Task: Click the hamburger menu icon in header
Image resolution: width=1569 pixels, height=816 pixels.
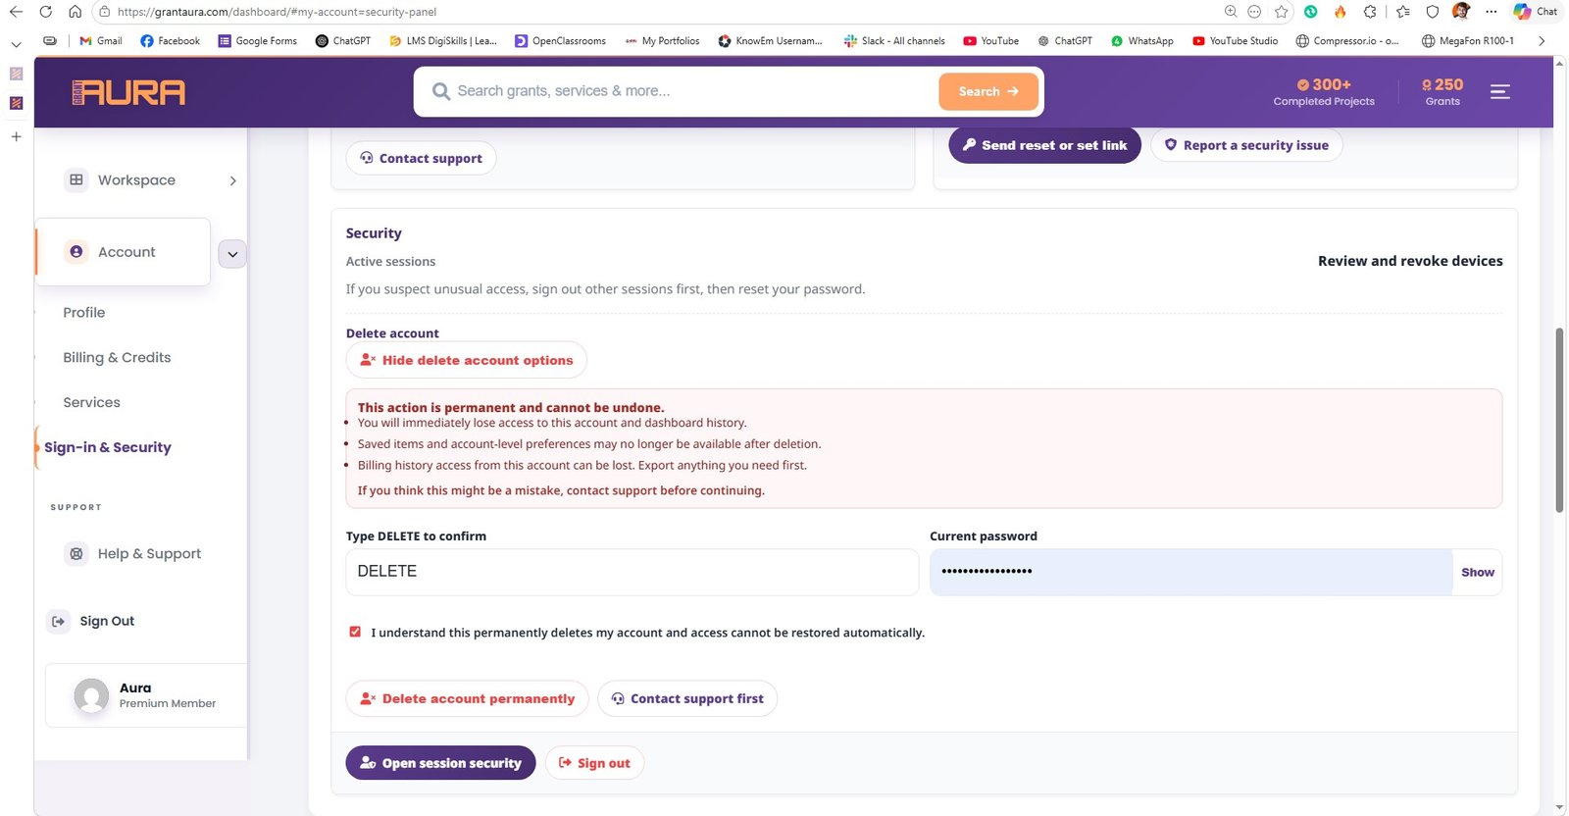Action: (x=1499, y=92)
